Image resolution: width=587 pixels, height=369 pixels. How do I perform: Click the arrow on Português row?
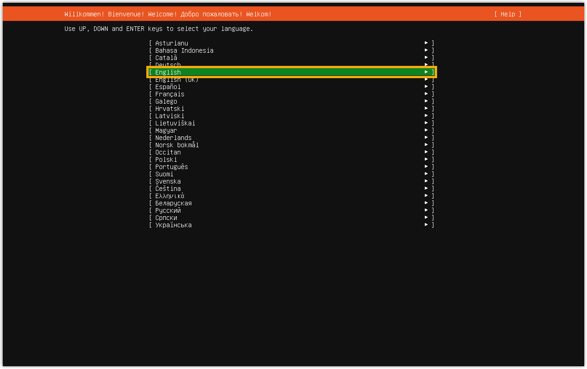[426, 167]
